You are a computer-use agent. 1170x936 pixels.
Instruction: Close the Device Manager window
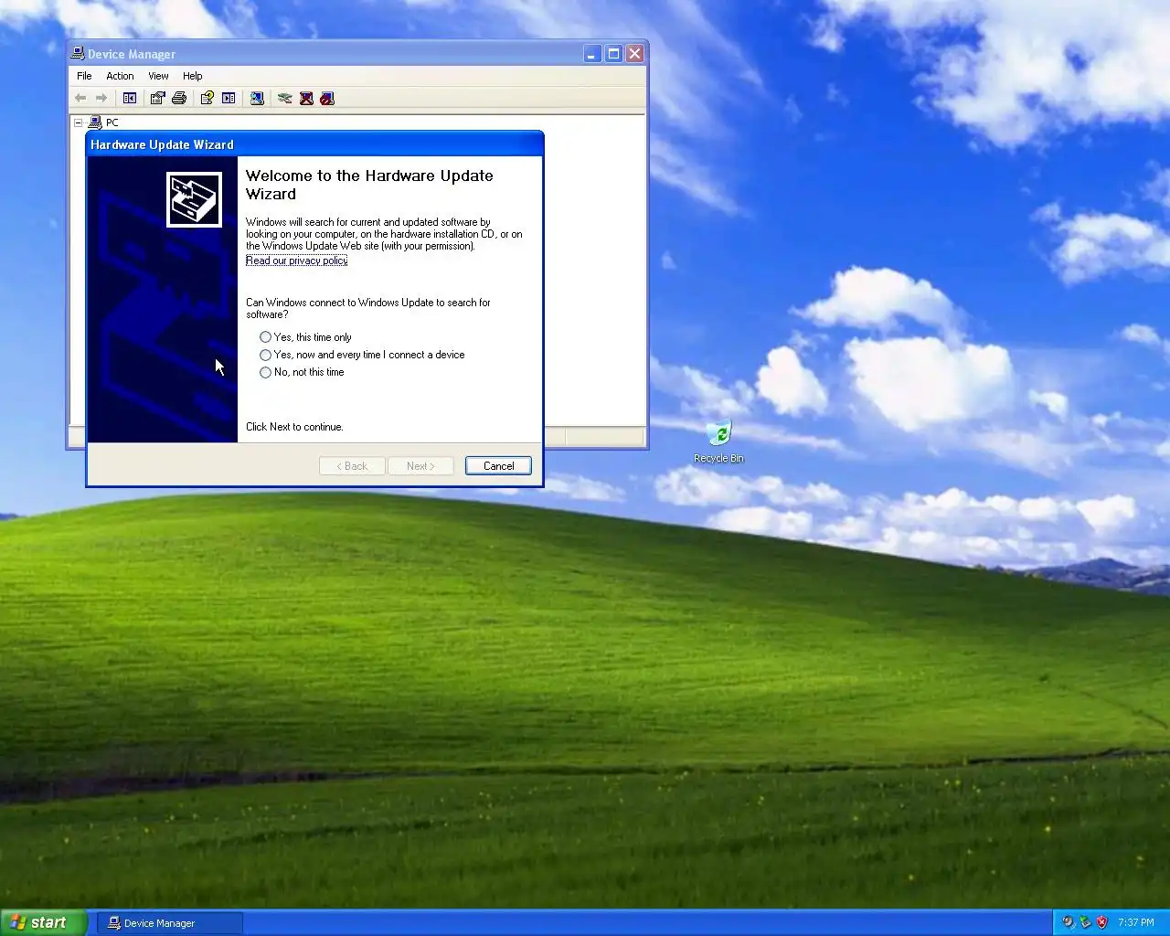[x=634, y=54]
